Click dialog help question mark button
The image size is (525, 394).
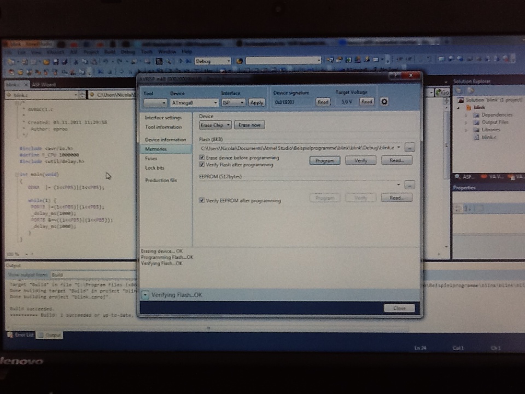(x=395, y=76)
